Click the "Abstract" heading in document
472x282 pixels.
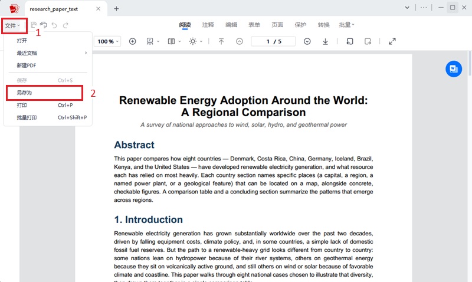point(134,145)
